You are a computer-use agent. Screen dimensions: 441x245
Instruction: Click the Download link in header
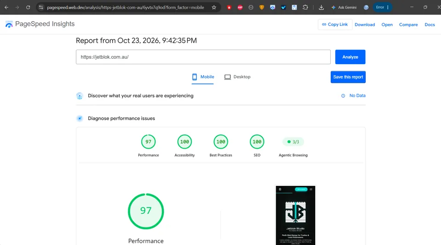365,25
